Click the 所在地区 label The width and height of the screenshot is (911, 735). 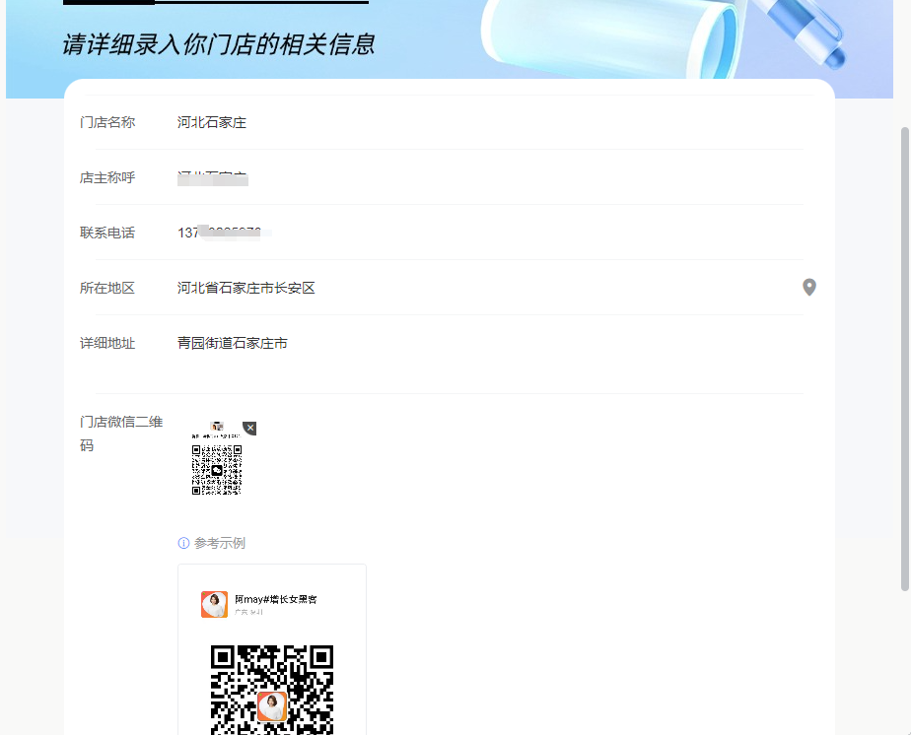coord(107,288)
